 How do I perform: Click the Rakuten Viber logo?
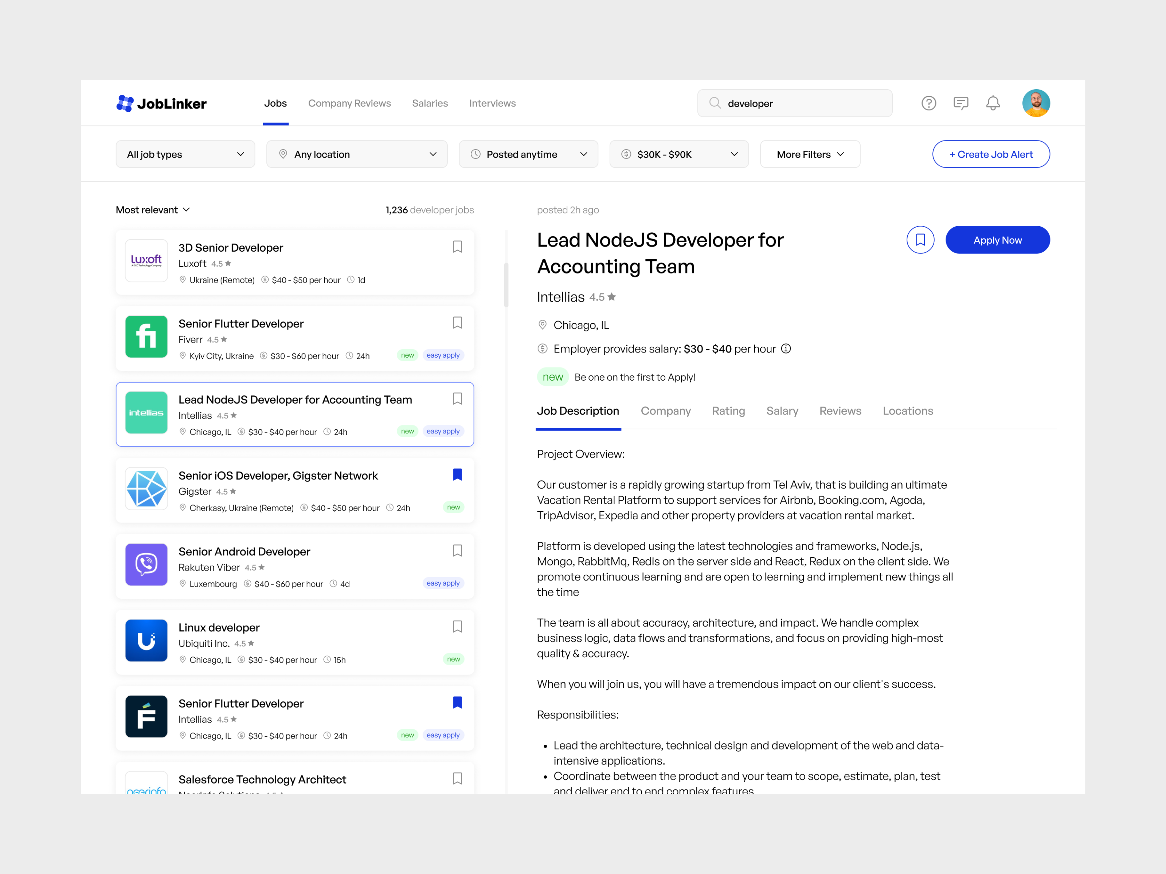(x=146, y=564)
